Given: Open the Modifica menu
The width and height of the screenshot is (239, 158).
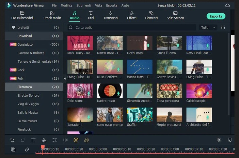Looking at the screenshot, I should pos(66,5).
